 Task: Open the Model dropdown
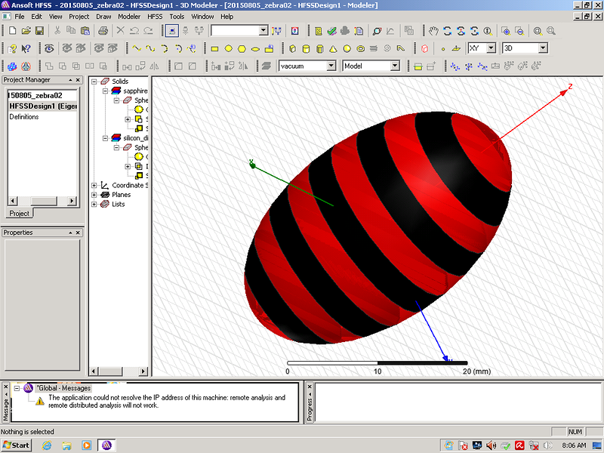[x=394, y=66]
